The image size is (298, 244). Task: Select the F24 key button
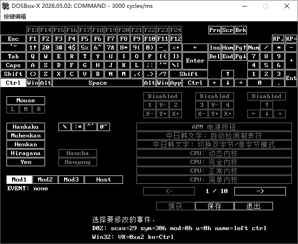pos(175,30)
